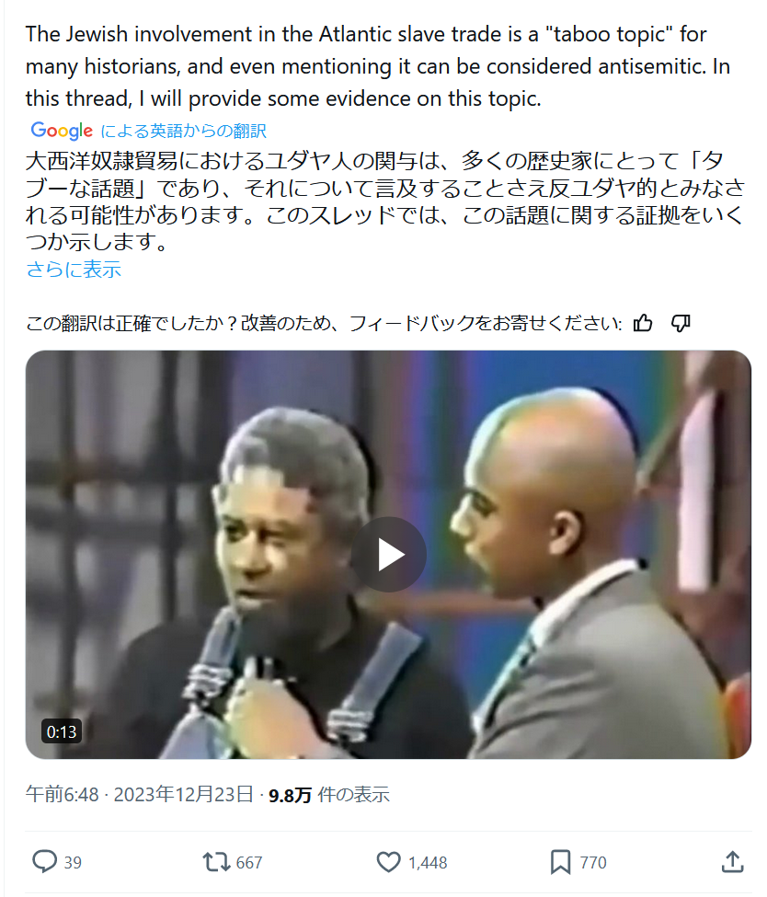Image resolution: width=767 pixels, height=897 pixels.
Task: Click the 39 replies count
Action: [x=73, y=862]
